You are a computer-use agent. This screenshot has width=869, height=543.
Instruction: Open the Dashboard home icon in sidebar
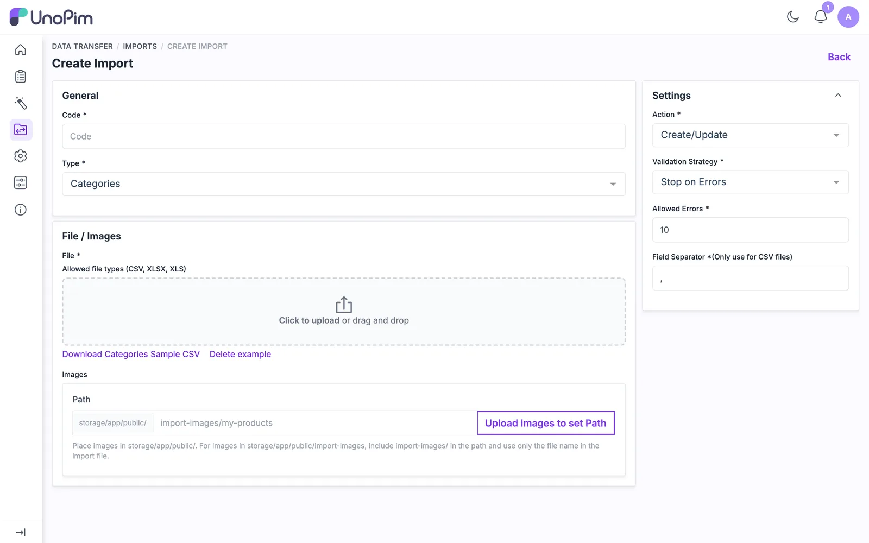point(21,50)
